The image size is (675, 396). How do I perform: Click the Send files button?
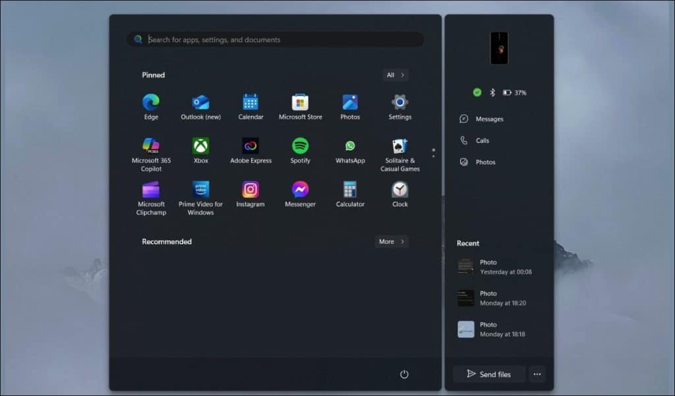(488, 374)
